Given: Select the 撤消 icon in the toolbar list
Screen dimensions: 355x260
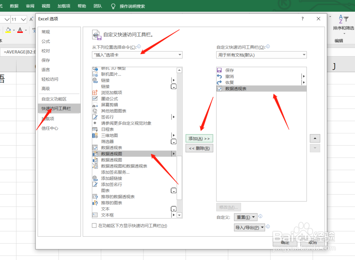Looking at the screenshot, I should (219, 76).
